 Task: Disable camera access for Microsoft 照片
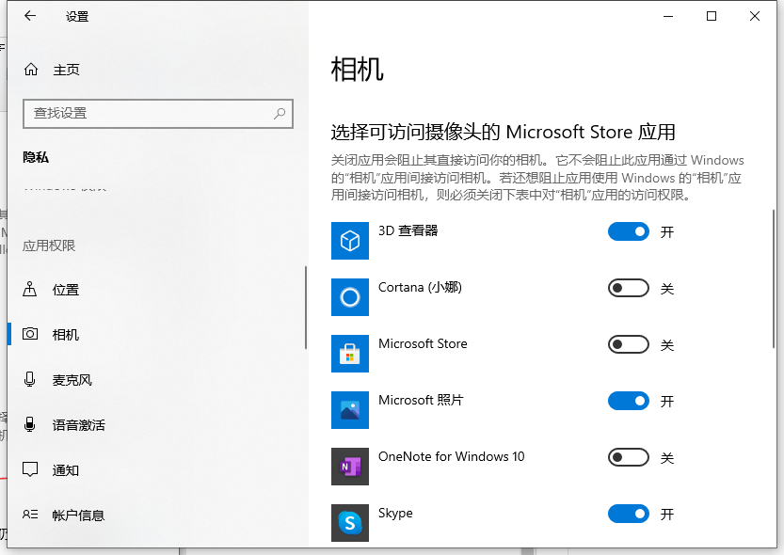point(629,402)
